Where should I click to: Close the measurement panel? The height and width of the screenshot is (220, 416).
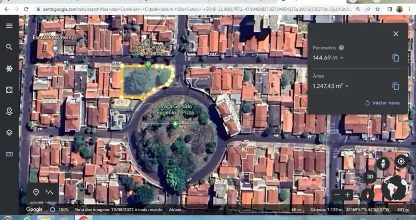[395, 34]
